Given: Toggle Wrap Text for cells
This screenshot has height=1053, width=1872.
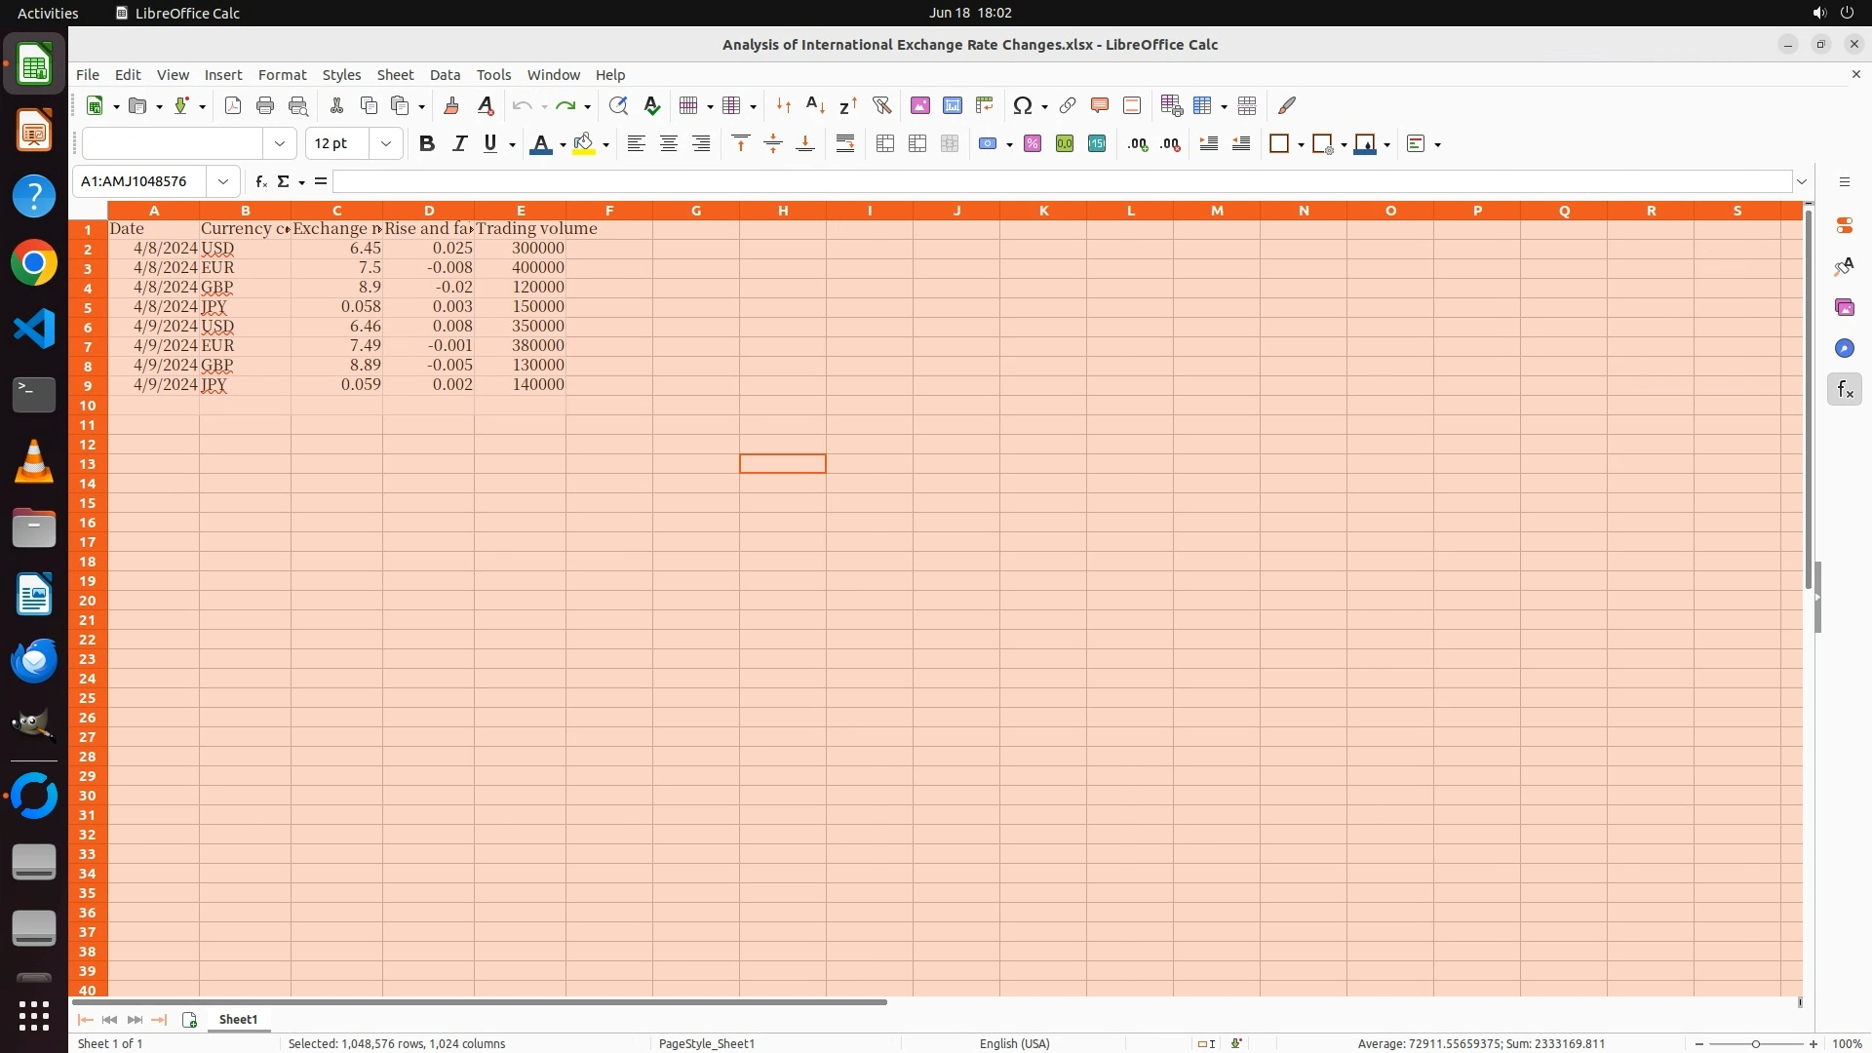Looking at the screenshot, I should 845,144.
